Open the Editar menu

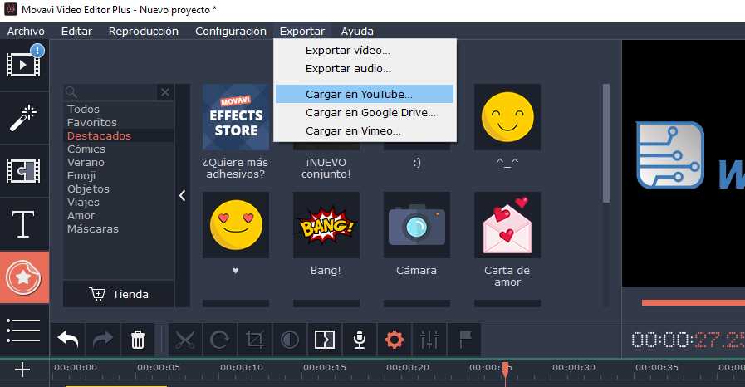point(76,32)
